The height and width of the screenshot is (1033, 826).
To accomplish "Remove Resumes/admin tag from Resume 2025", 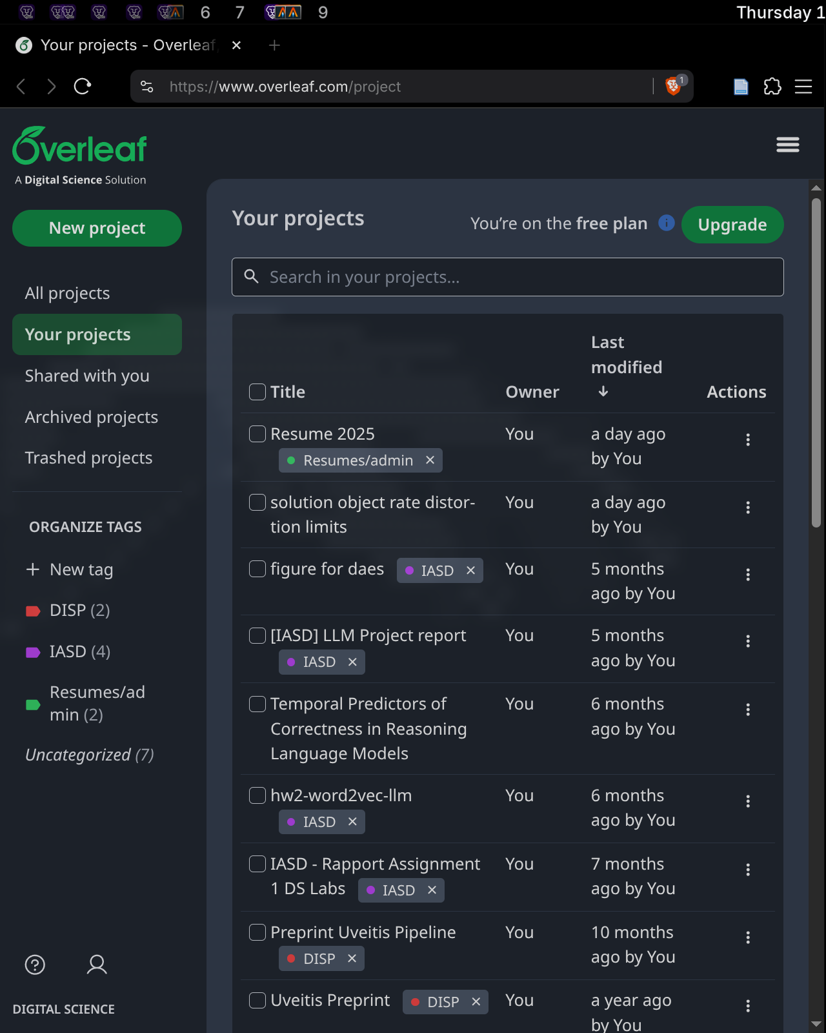I will pos(430,460).
